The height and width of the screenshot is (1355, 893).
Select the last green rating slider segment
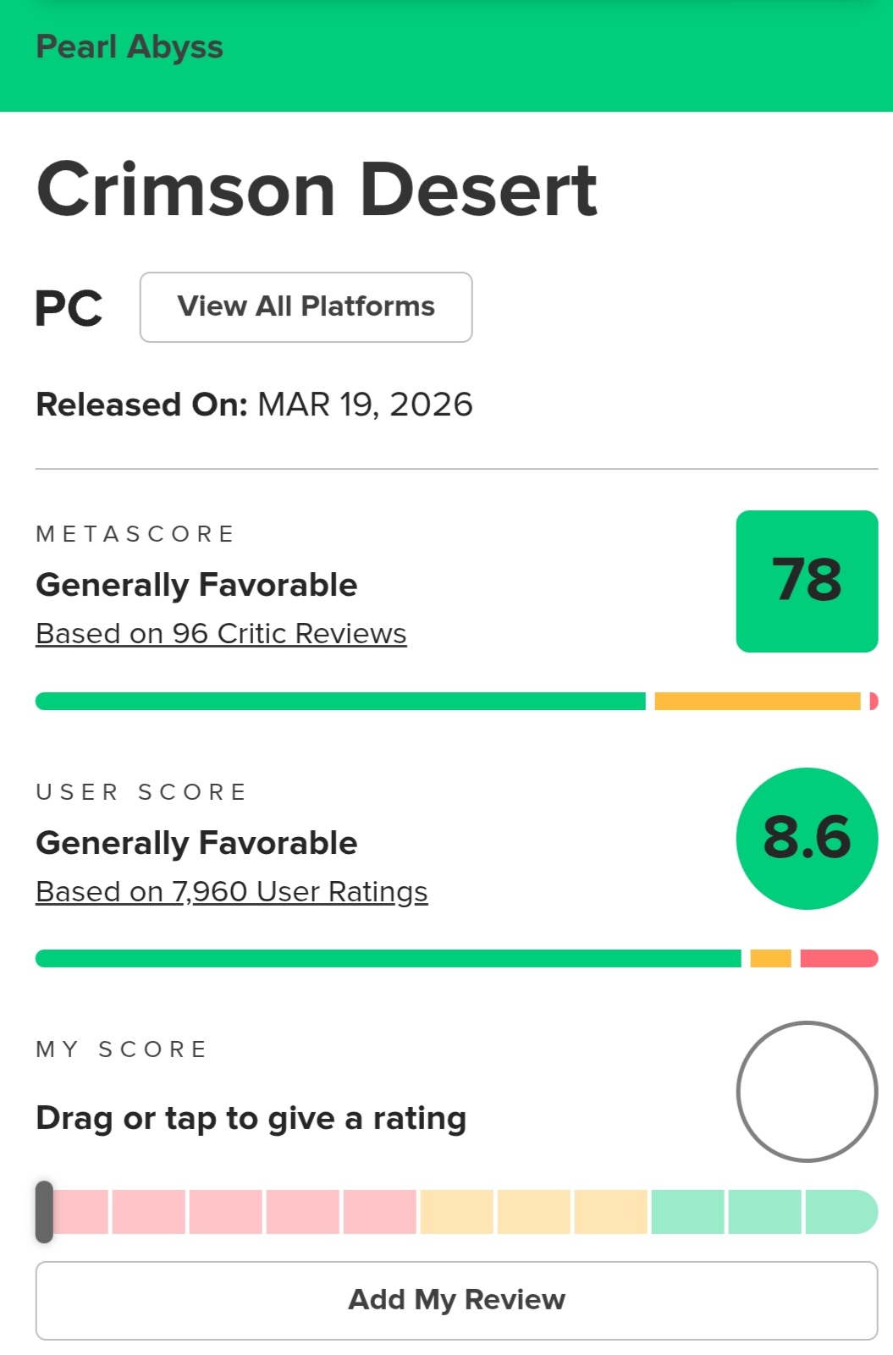coord(840,1211)
